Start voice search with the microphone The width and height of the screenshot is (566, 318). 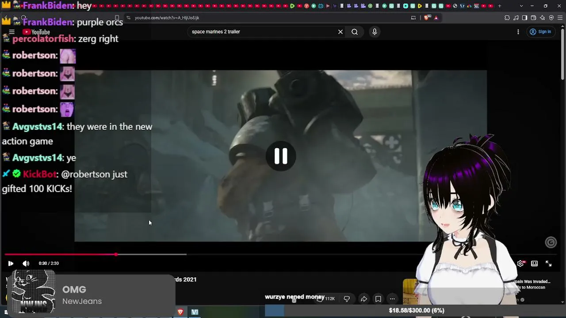click(375, 32)
